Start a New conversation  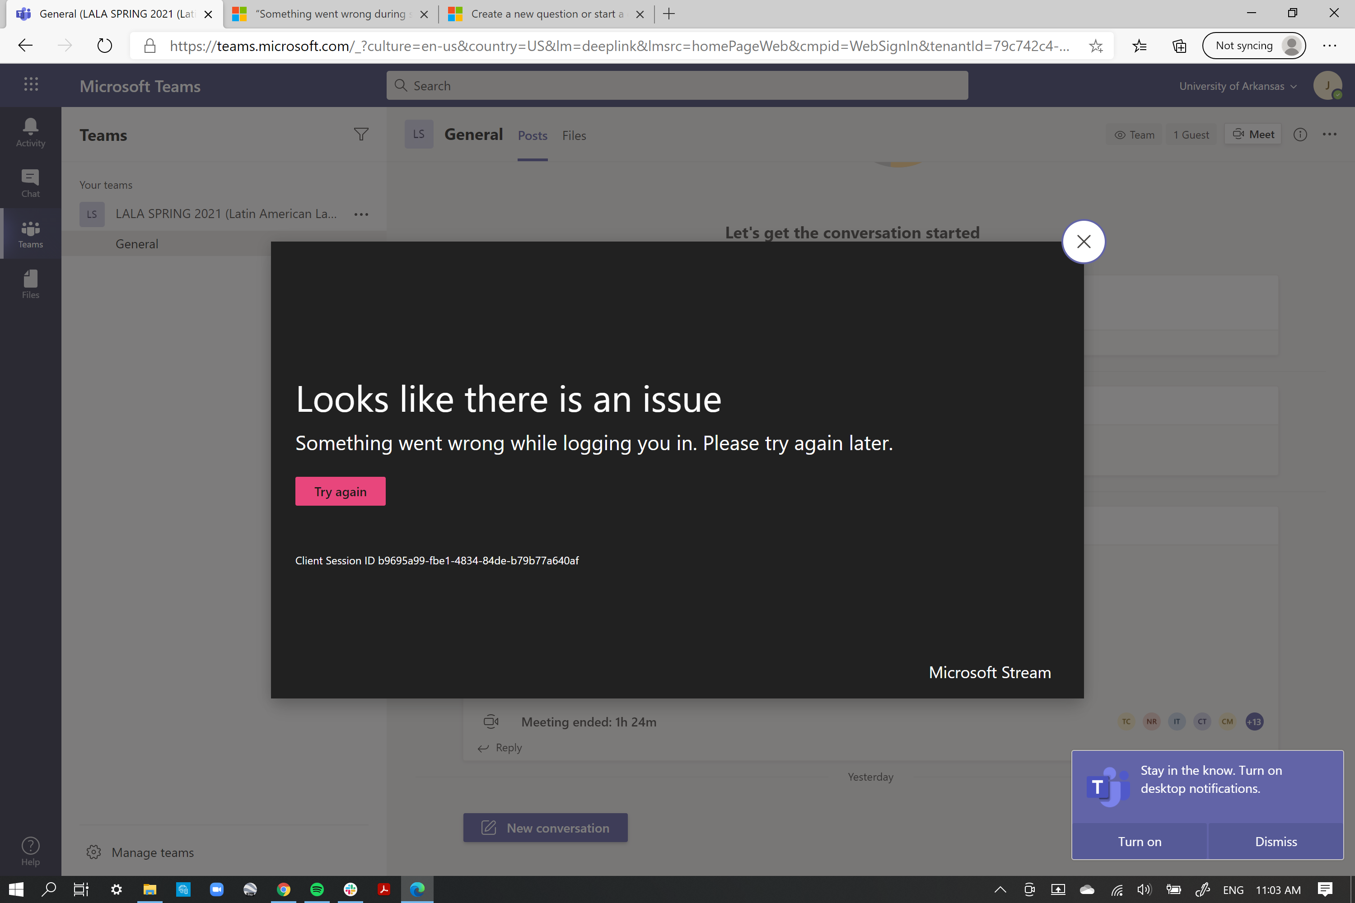click(545, 828)
